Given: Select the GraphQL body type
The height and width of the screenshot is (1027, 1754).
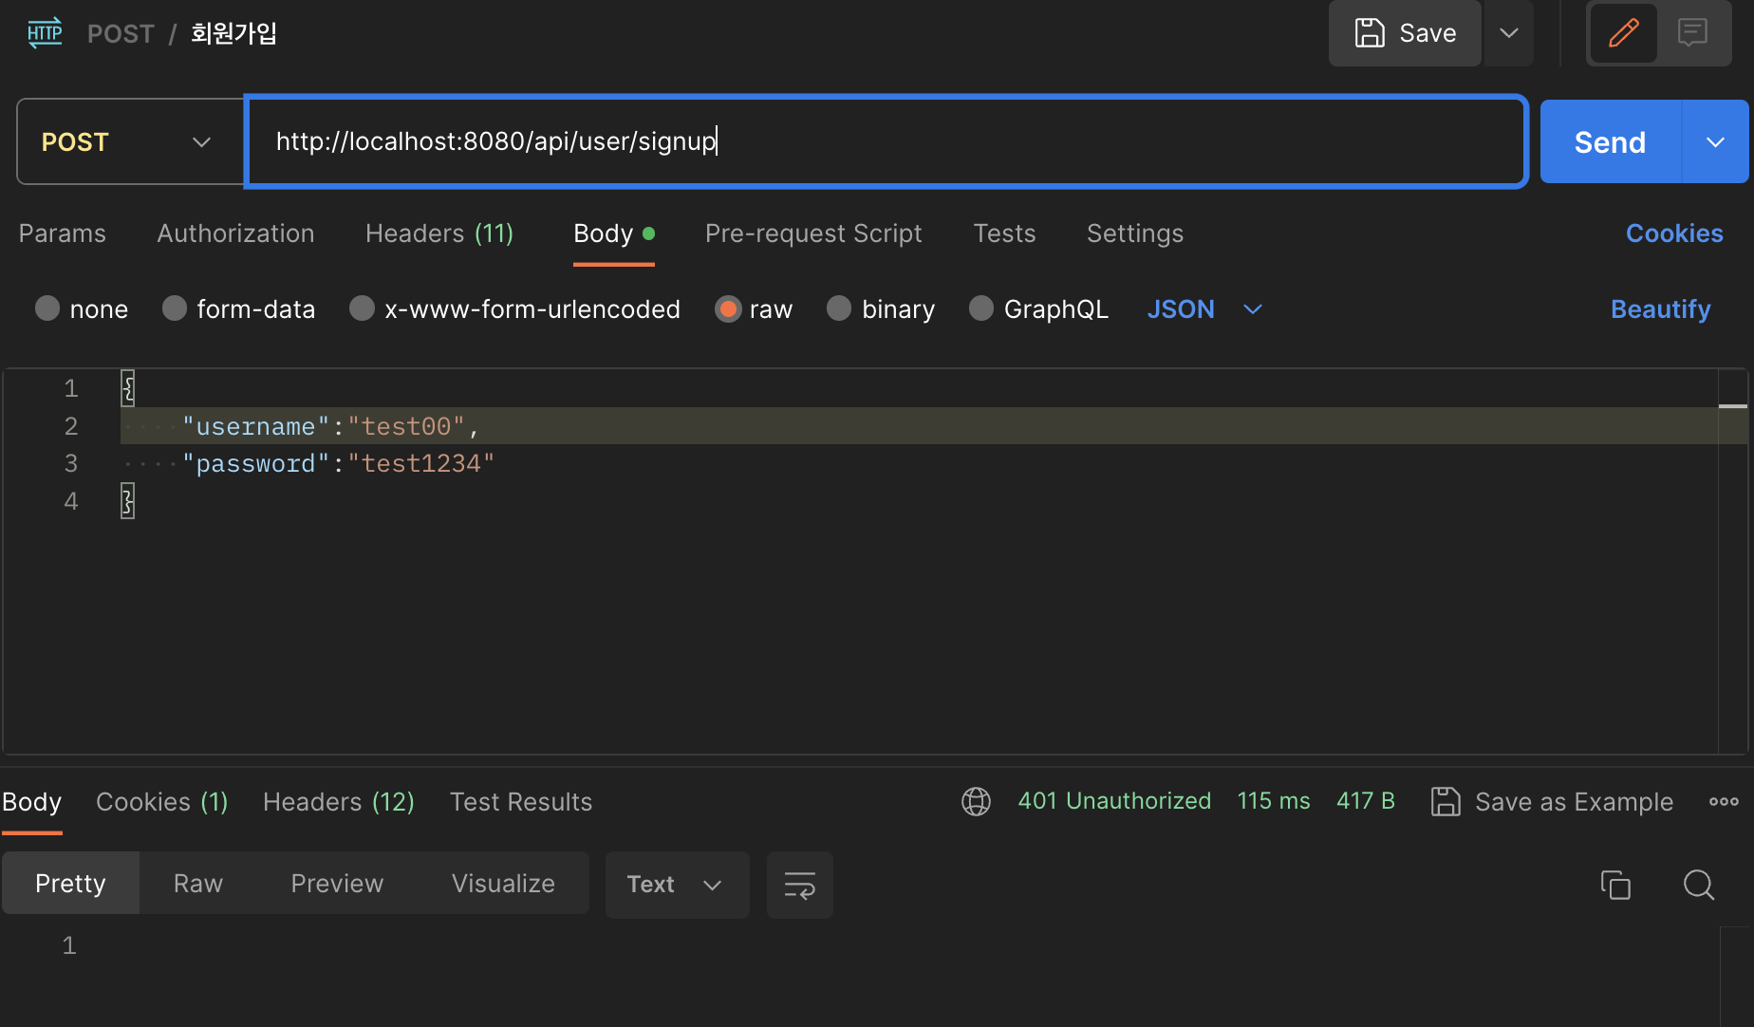Looking at the screenshot, I should click(x=981, y=308).
